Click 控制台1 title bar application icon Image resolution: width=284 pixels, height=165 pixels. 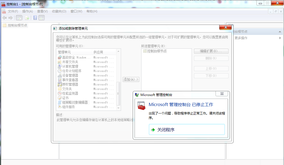coord(3,4)
